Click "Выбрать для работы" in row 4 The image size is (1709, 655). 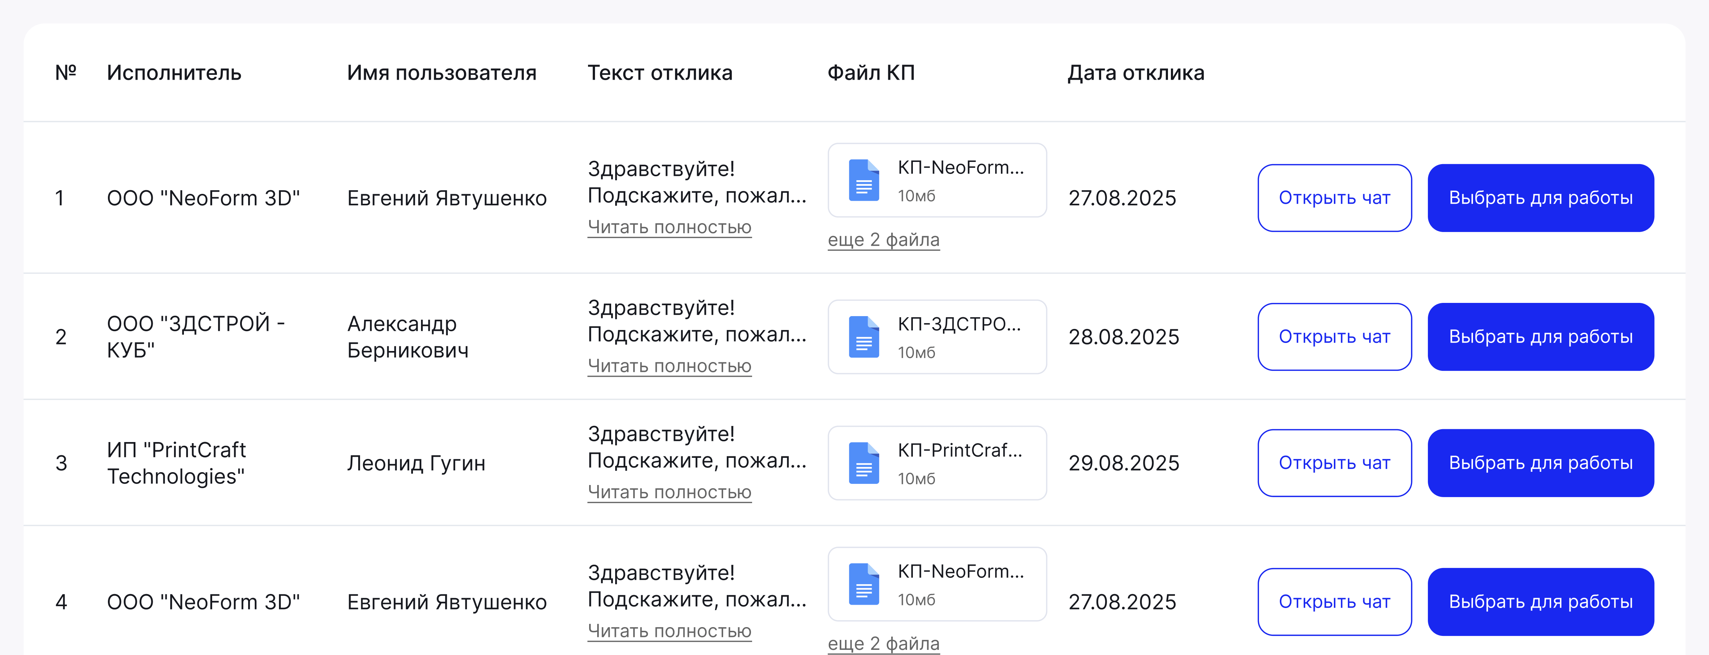click(1541, 601)
